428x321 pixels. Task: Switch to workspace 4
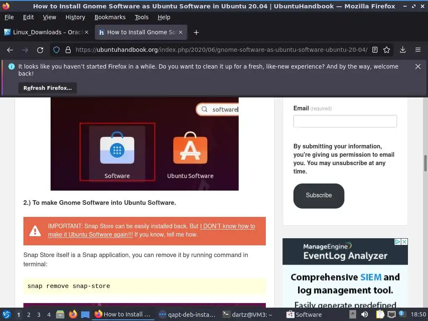(49, 315)
